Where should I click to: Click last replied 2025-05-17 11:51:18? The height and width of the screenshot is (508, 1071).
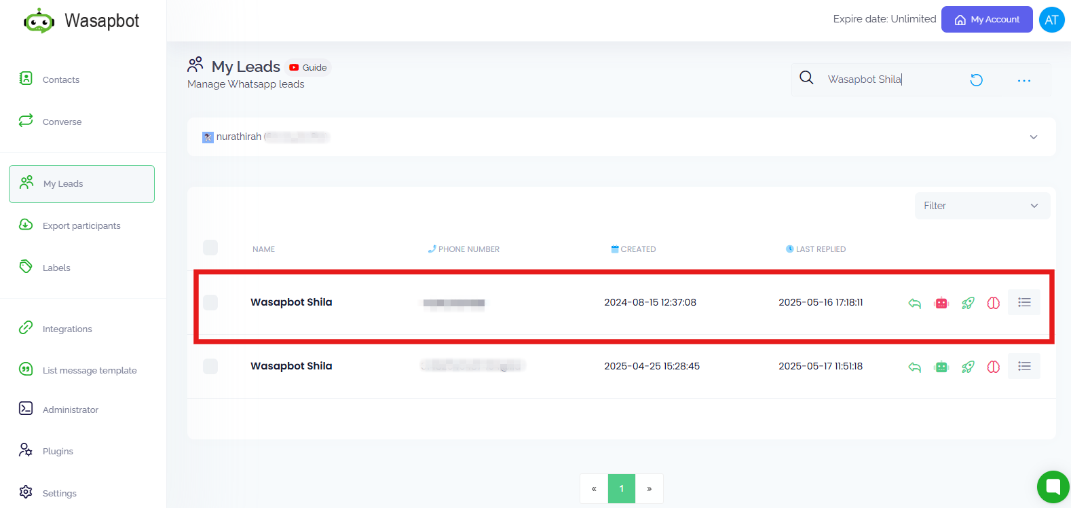[821, 366]
